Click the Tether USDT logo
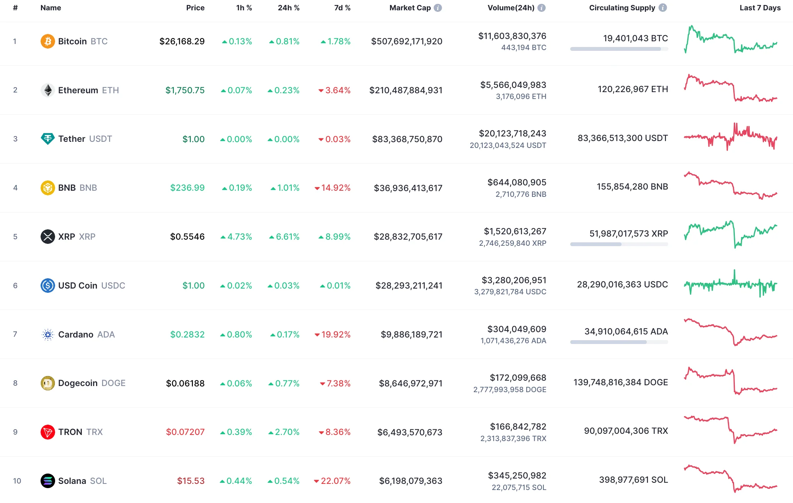Image resolution: width=793 pixels, height=503 pixels. (47, 139)
